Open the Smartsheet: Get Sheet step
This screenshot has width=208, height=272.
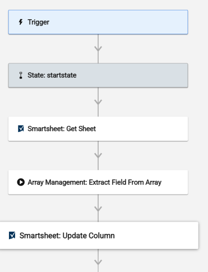click(98, 129)
